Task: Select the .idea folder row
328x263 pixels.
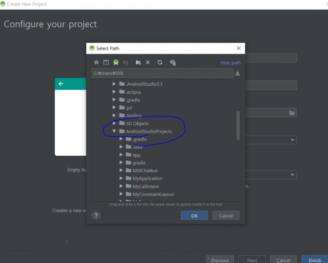Action: (x=134, y=147)
